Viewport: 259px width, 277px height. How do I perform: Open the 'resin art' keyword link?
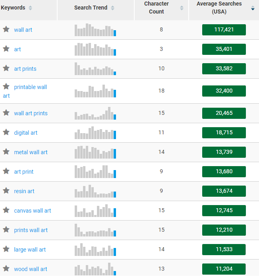(x=24, y=191)
